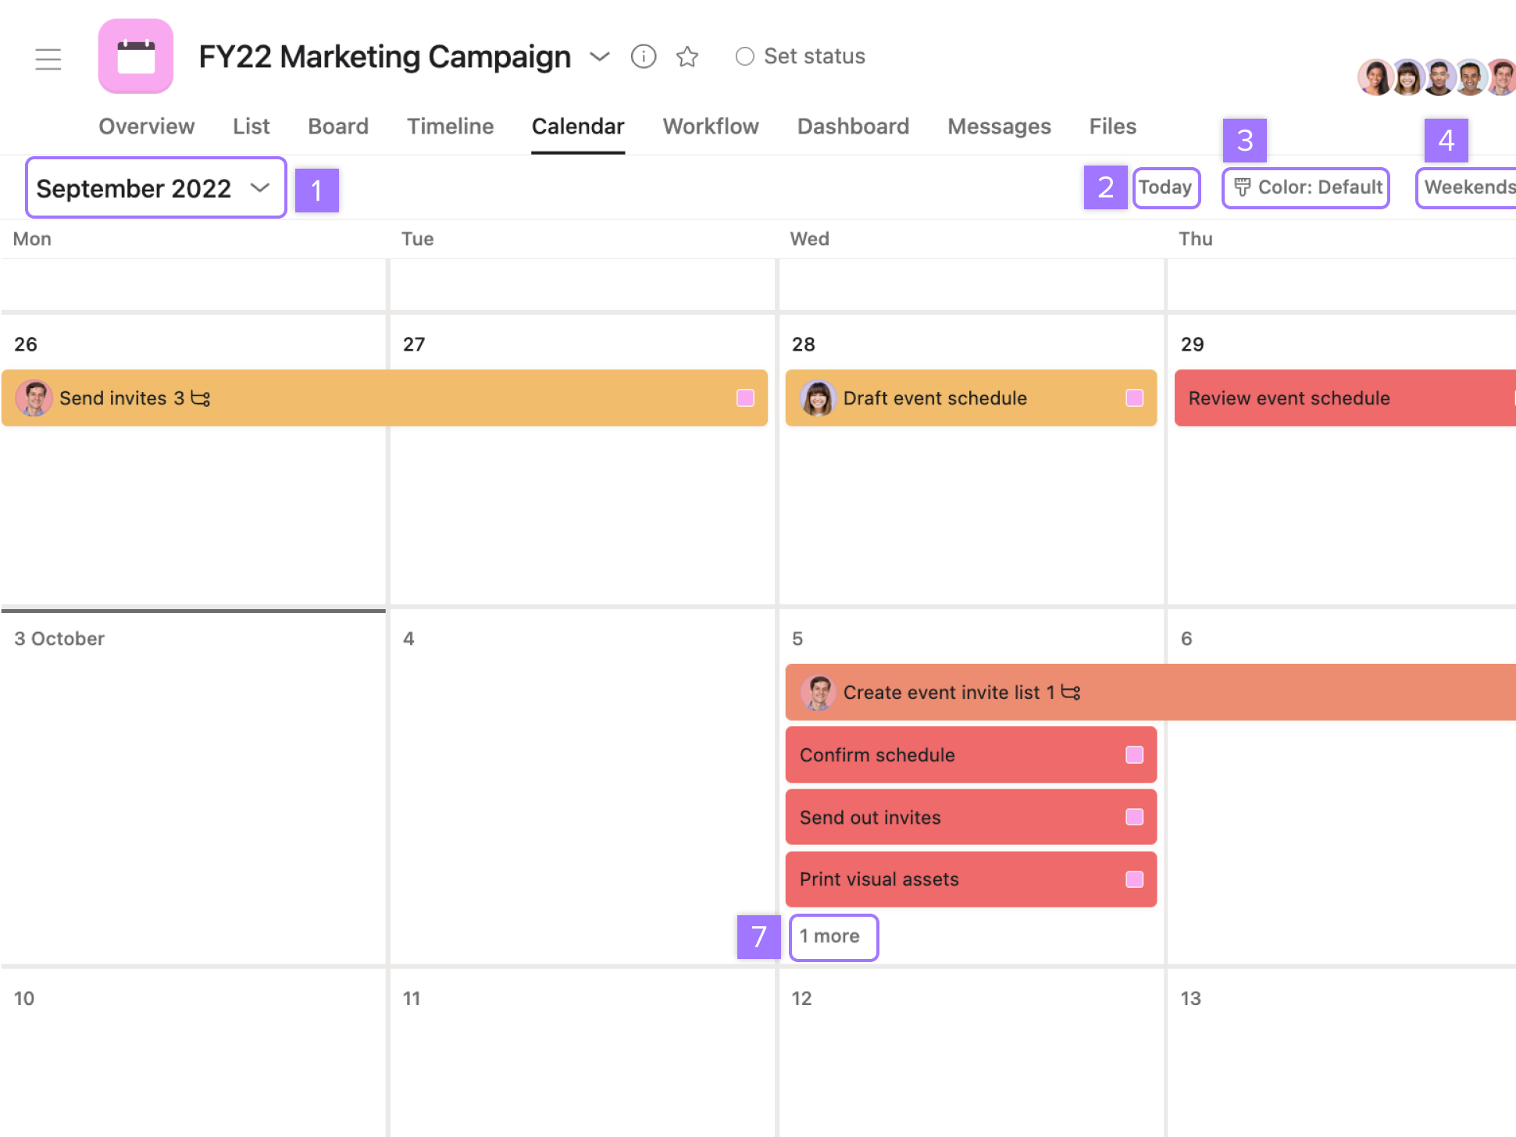Click assignee avatar on Draft event schedule

[x=818, y=398]
